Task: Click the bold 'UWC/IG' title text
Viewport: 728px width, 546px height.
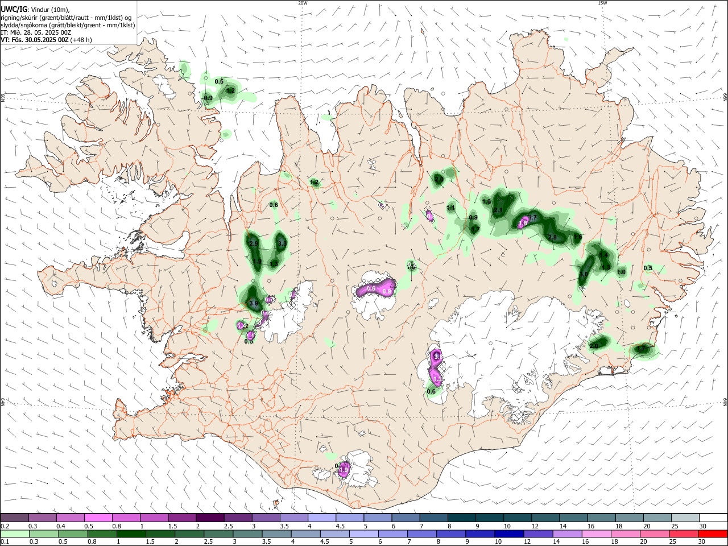Action: (14, 10)
